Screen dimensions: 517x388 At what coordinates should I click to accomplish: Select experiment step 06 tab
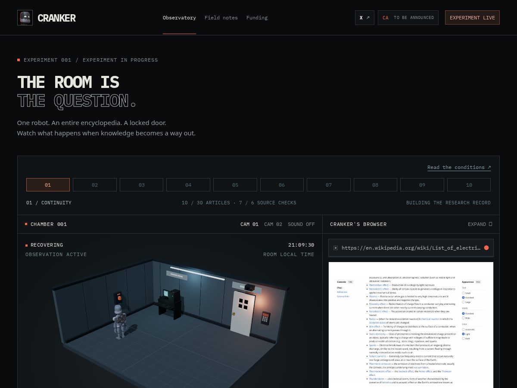[282, 185]
